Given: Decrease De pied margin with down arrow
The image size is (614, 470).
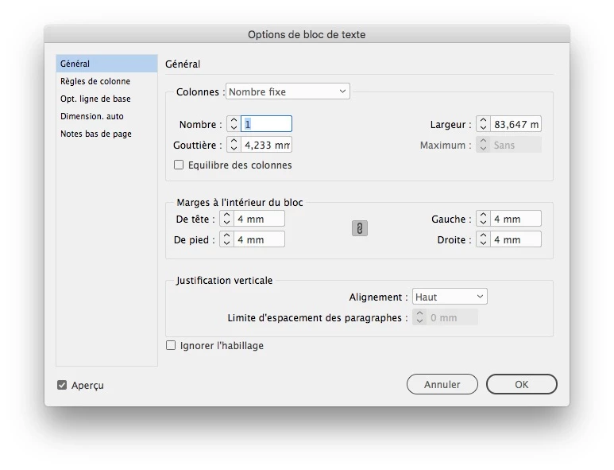Looking at the screenshot, I should 226,243.
